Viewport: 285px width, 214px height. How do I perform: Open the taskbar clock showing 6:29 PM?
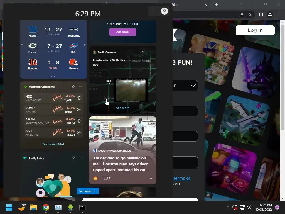coord(264,207)
